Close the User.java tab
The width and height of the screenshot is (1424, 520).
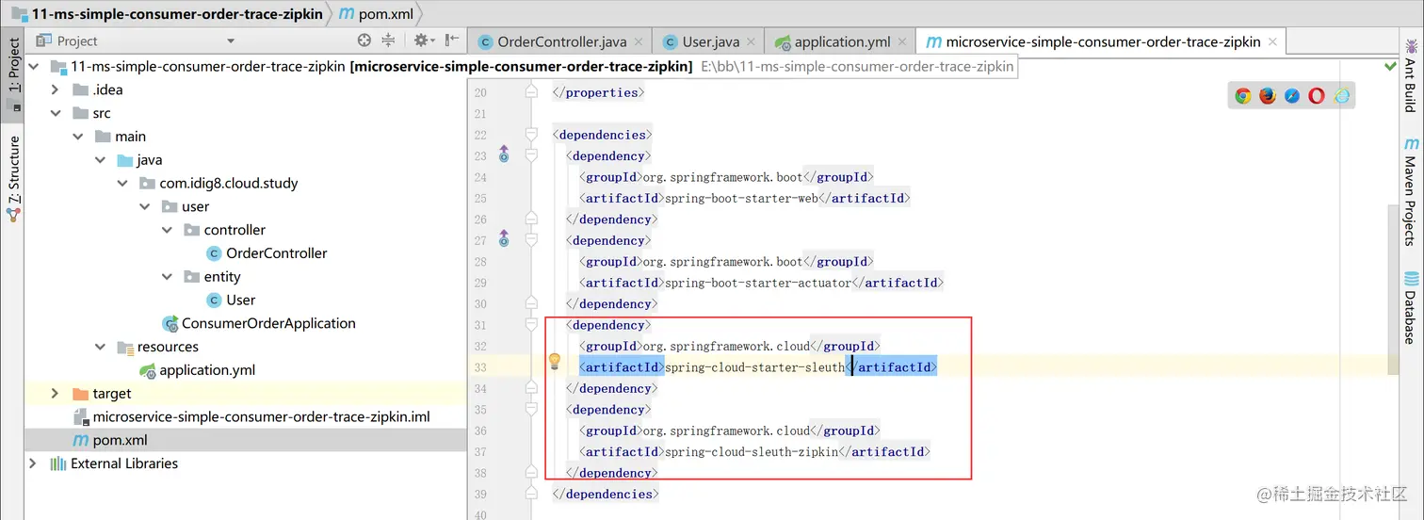click(x=753, y=41)
